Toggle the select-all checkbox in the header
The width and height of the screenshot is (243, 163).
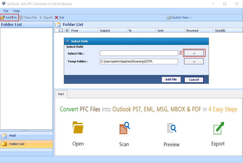pyautogui.click(x=57, y=30)
